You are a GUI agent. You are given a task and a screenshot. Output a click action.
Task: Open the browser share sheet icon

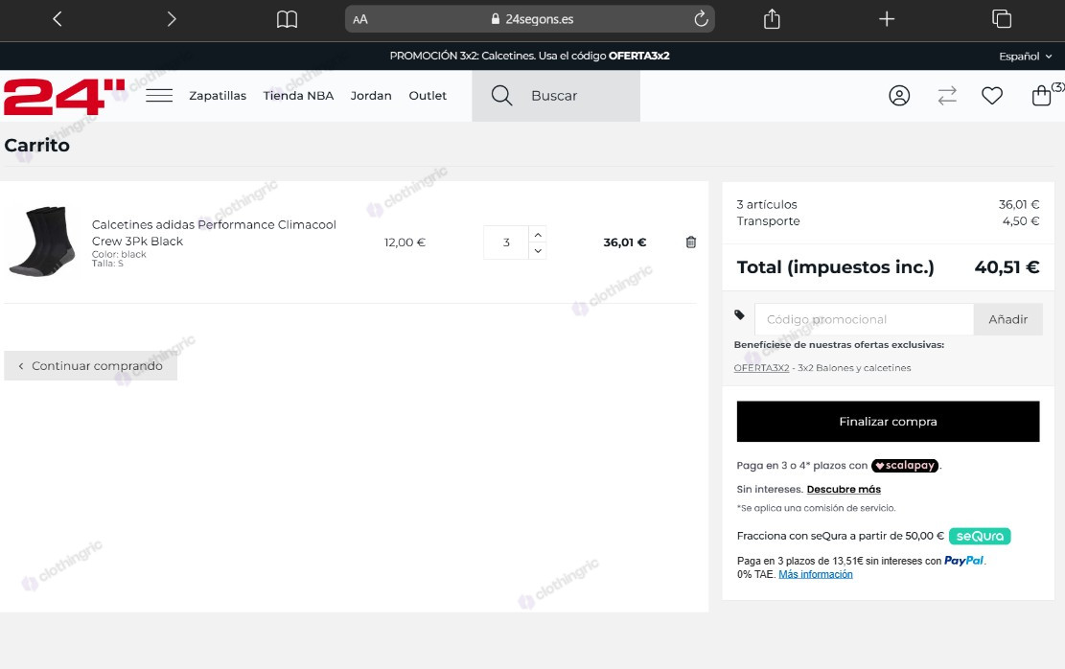(x=772, y=19)
